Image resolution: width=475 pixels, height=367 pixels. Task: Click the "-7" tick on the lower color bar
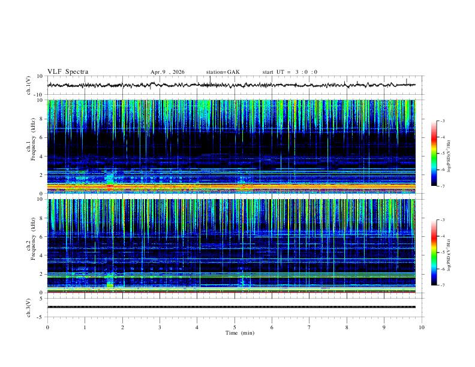click(x=443, y=285)
